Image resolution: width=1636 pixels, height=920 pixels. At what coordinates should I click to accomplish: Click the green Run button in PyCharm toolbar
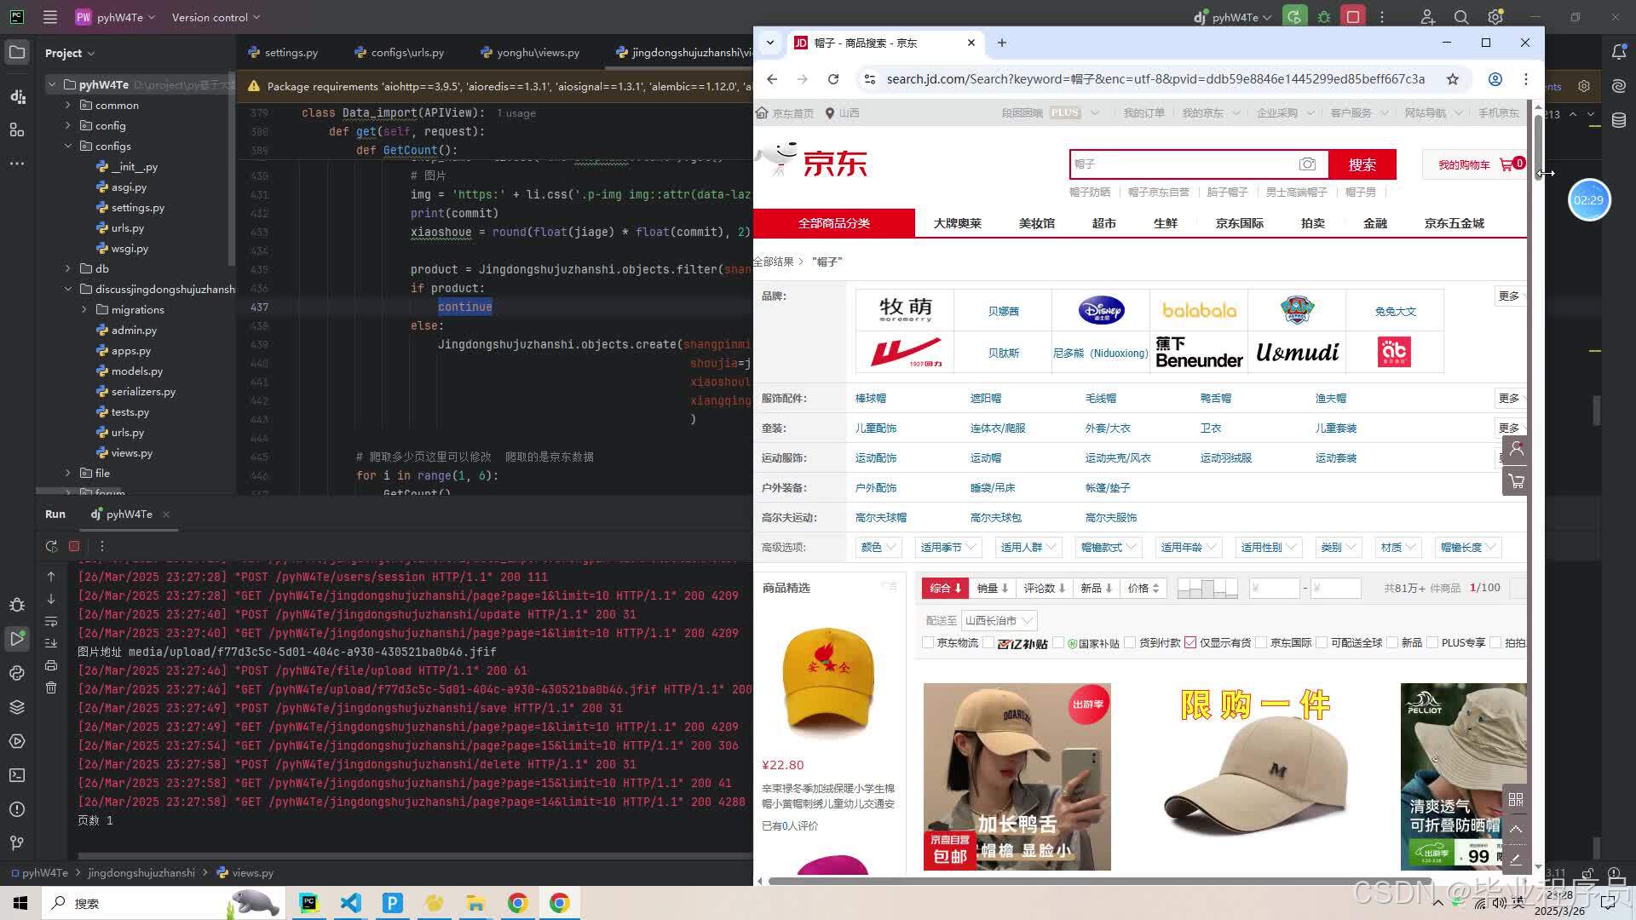pyautogui.click(x=1294, y=17)
